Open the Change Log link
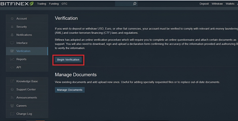Screen dimensions: 238x121 click(x=27, y=114)
